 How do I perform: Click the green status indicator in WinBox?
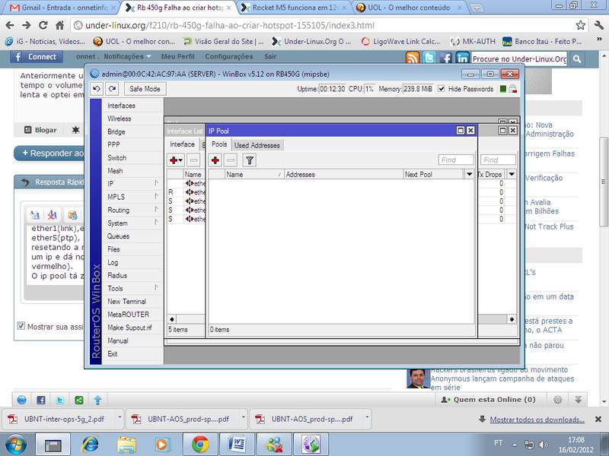point(503,89)
